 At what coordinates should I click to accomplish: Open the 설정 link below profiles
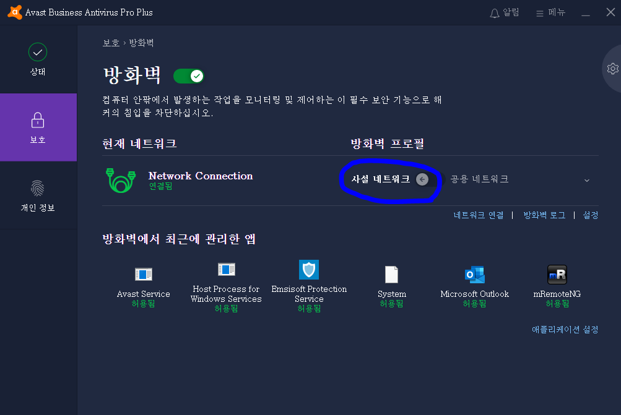pos(591,215)
